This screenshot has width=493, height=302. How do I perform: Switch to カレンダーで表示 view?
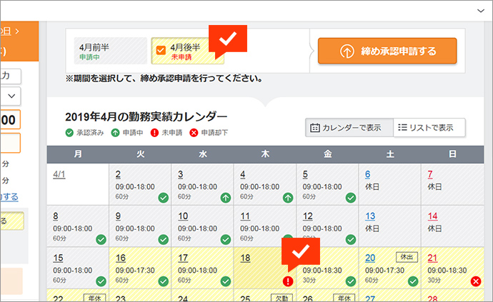point(346,128)
